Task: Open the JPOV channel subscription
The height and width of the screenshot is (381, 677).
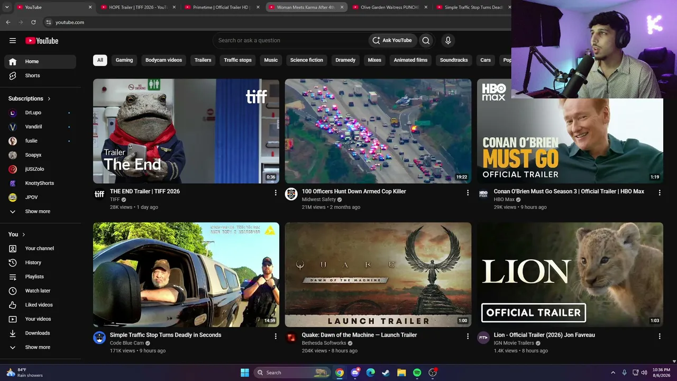Action: click(40, 197)
